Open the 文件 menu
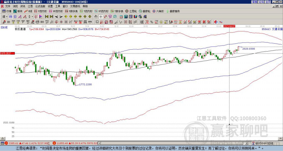This screenshot has width=283, height=151. point(8,6)
